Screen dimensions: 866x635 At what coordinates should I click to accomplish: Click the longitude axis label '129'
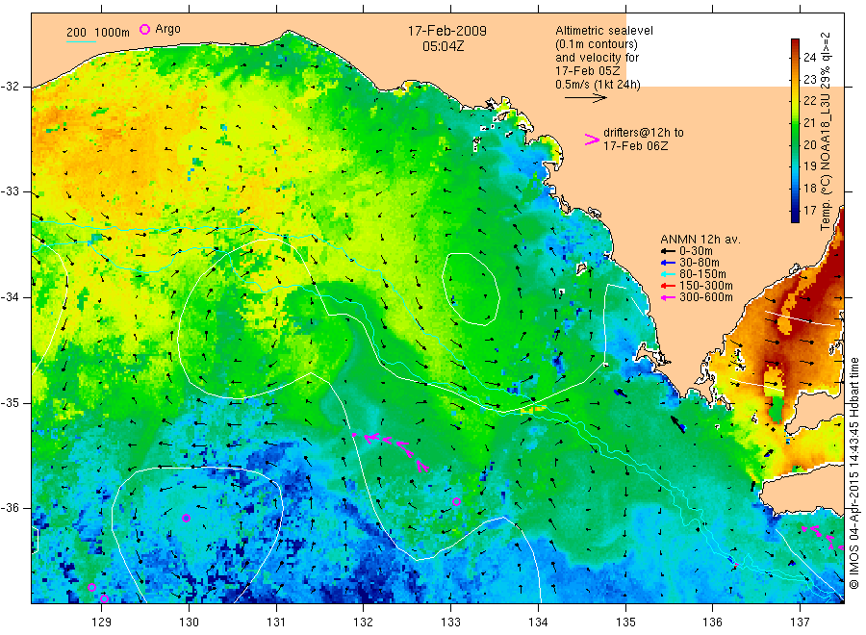(102, 622)
